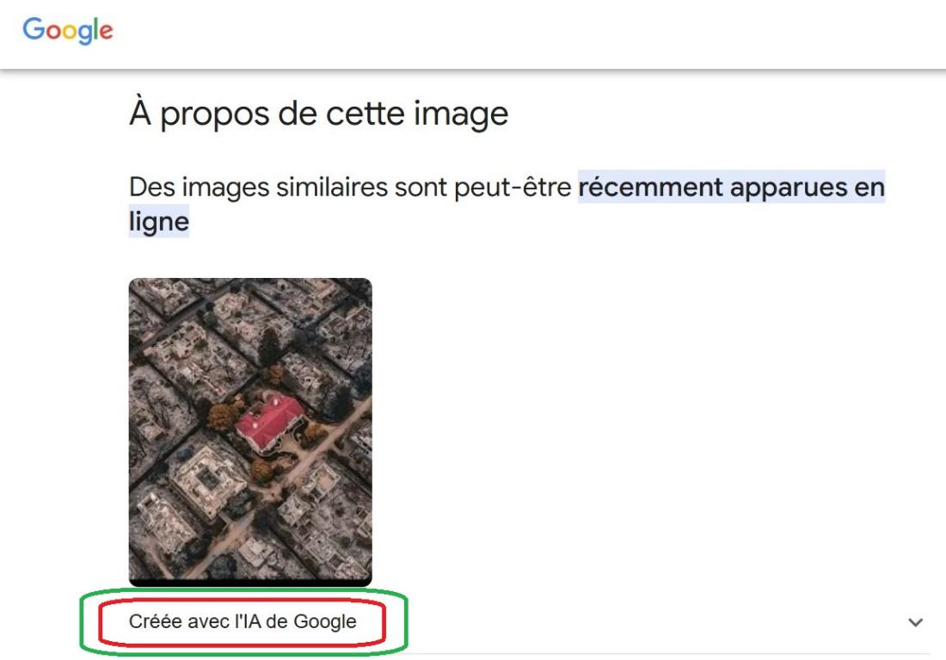Click the "À propos de cette image" heading
The width and height of the screenshot is (946, 660).
[318, 114]
